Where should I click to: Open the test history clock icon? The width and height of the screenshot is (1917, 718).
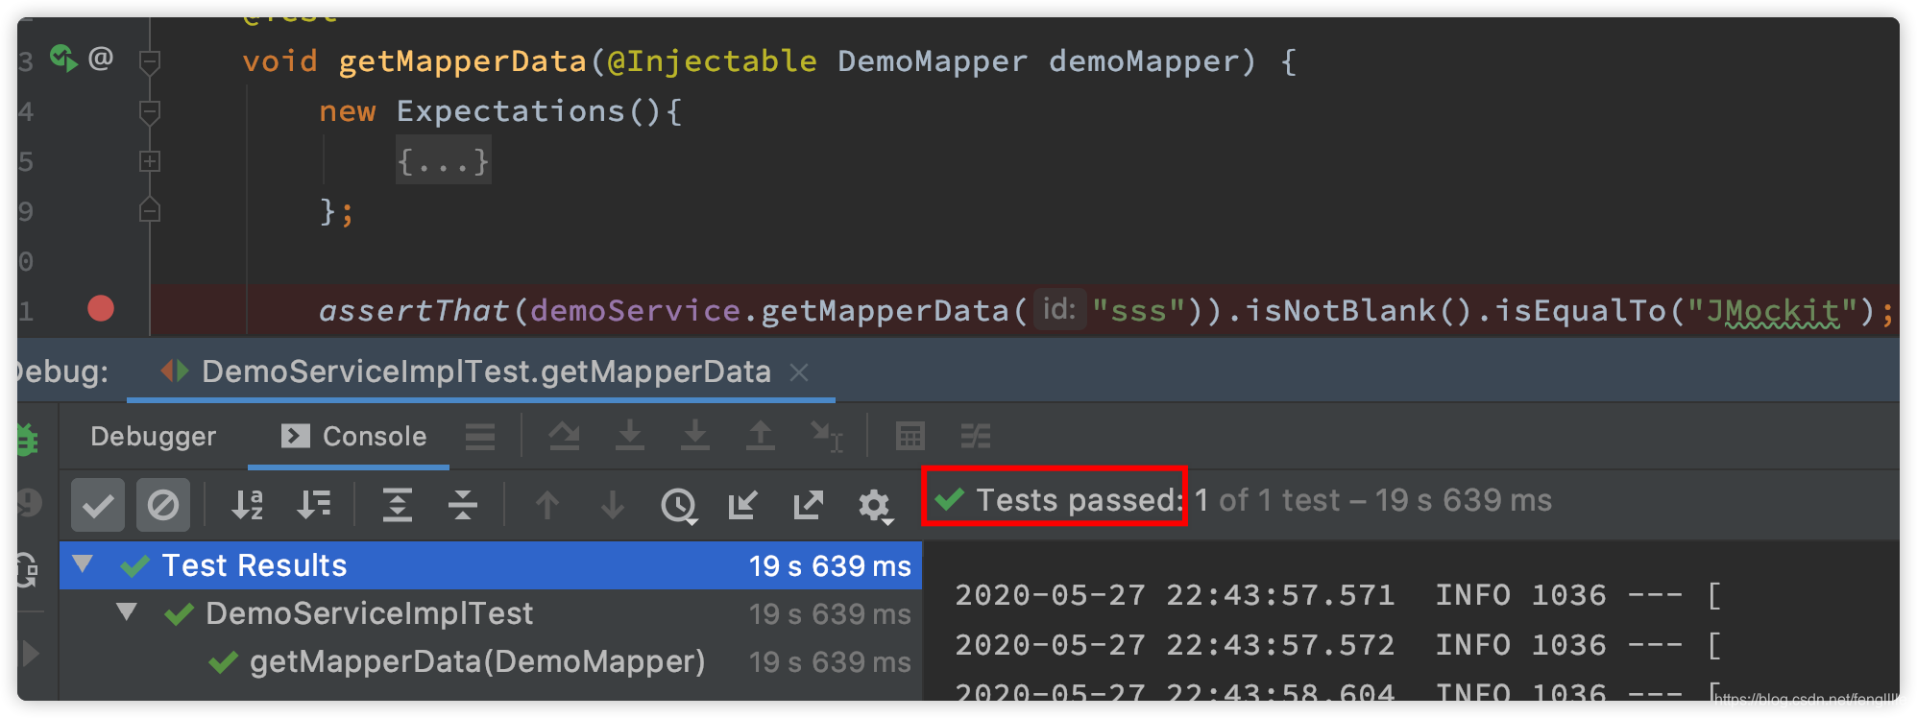(679, 505)
